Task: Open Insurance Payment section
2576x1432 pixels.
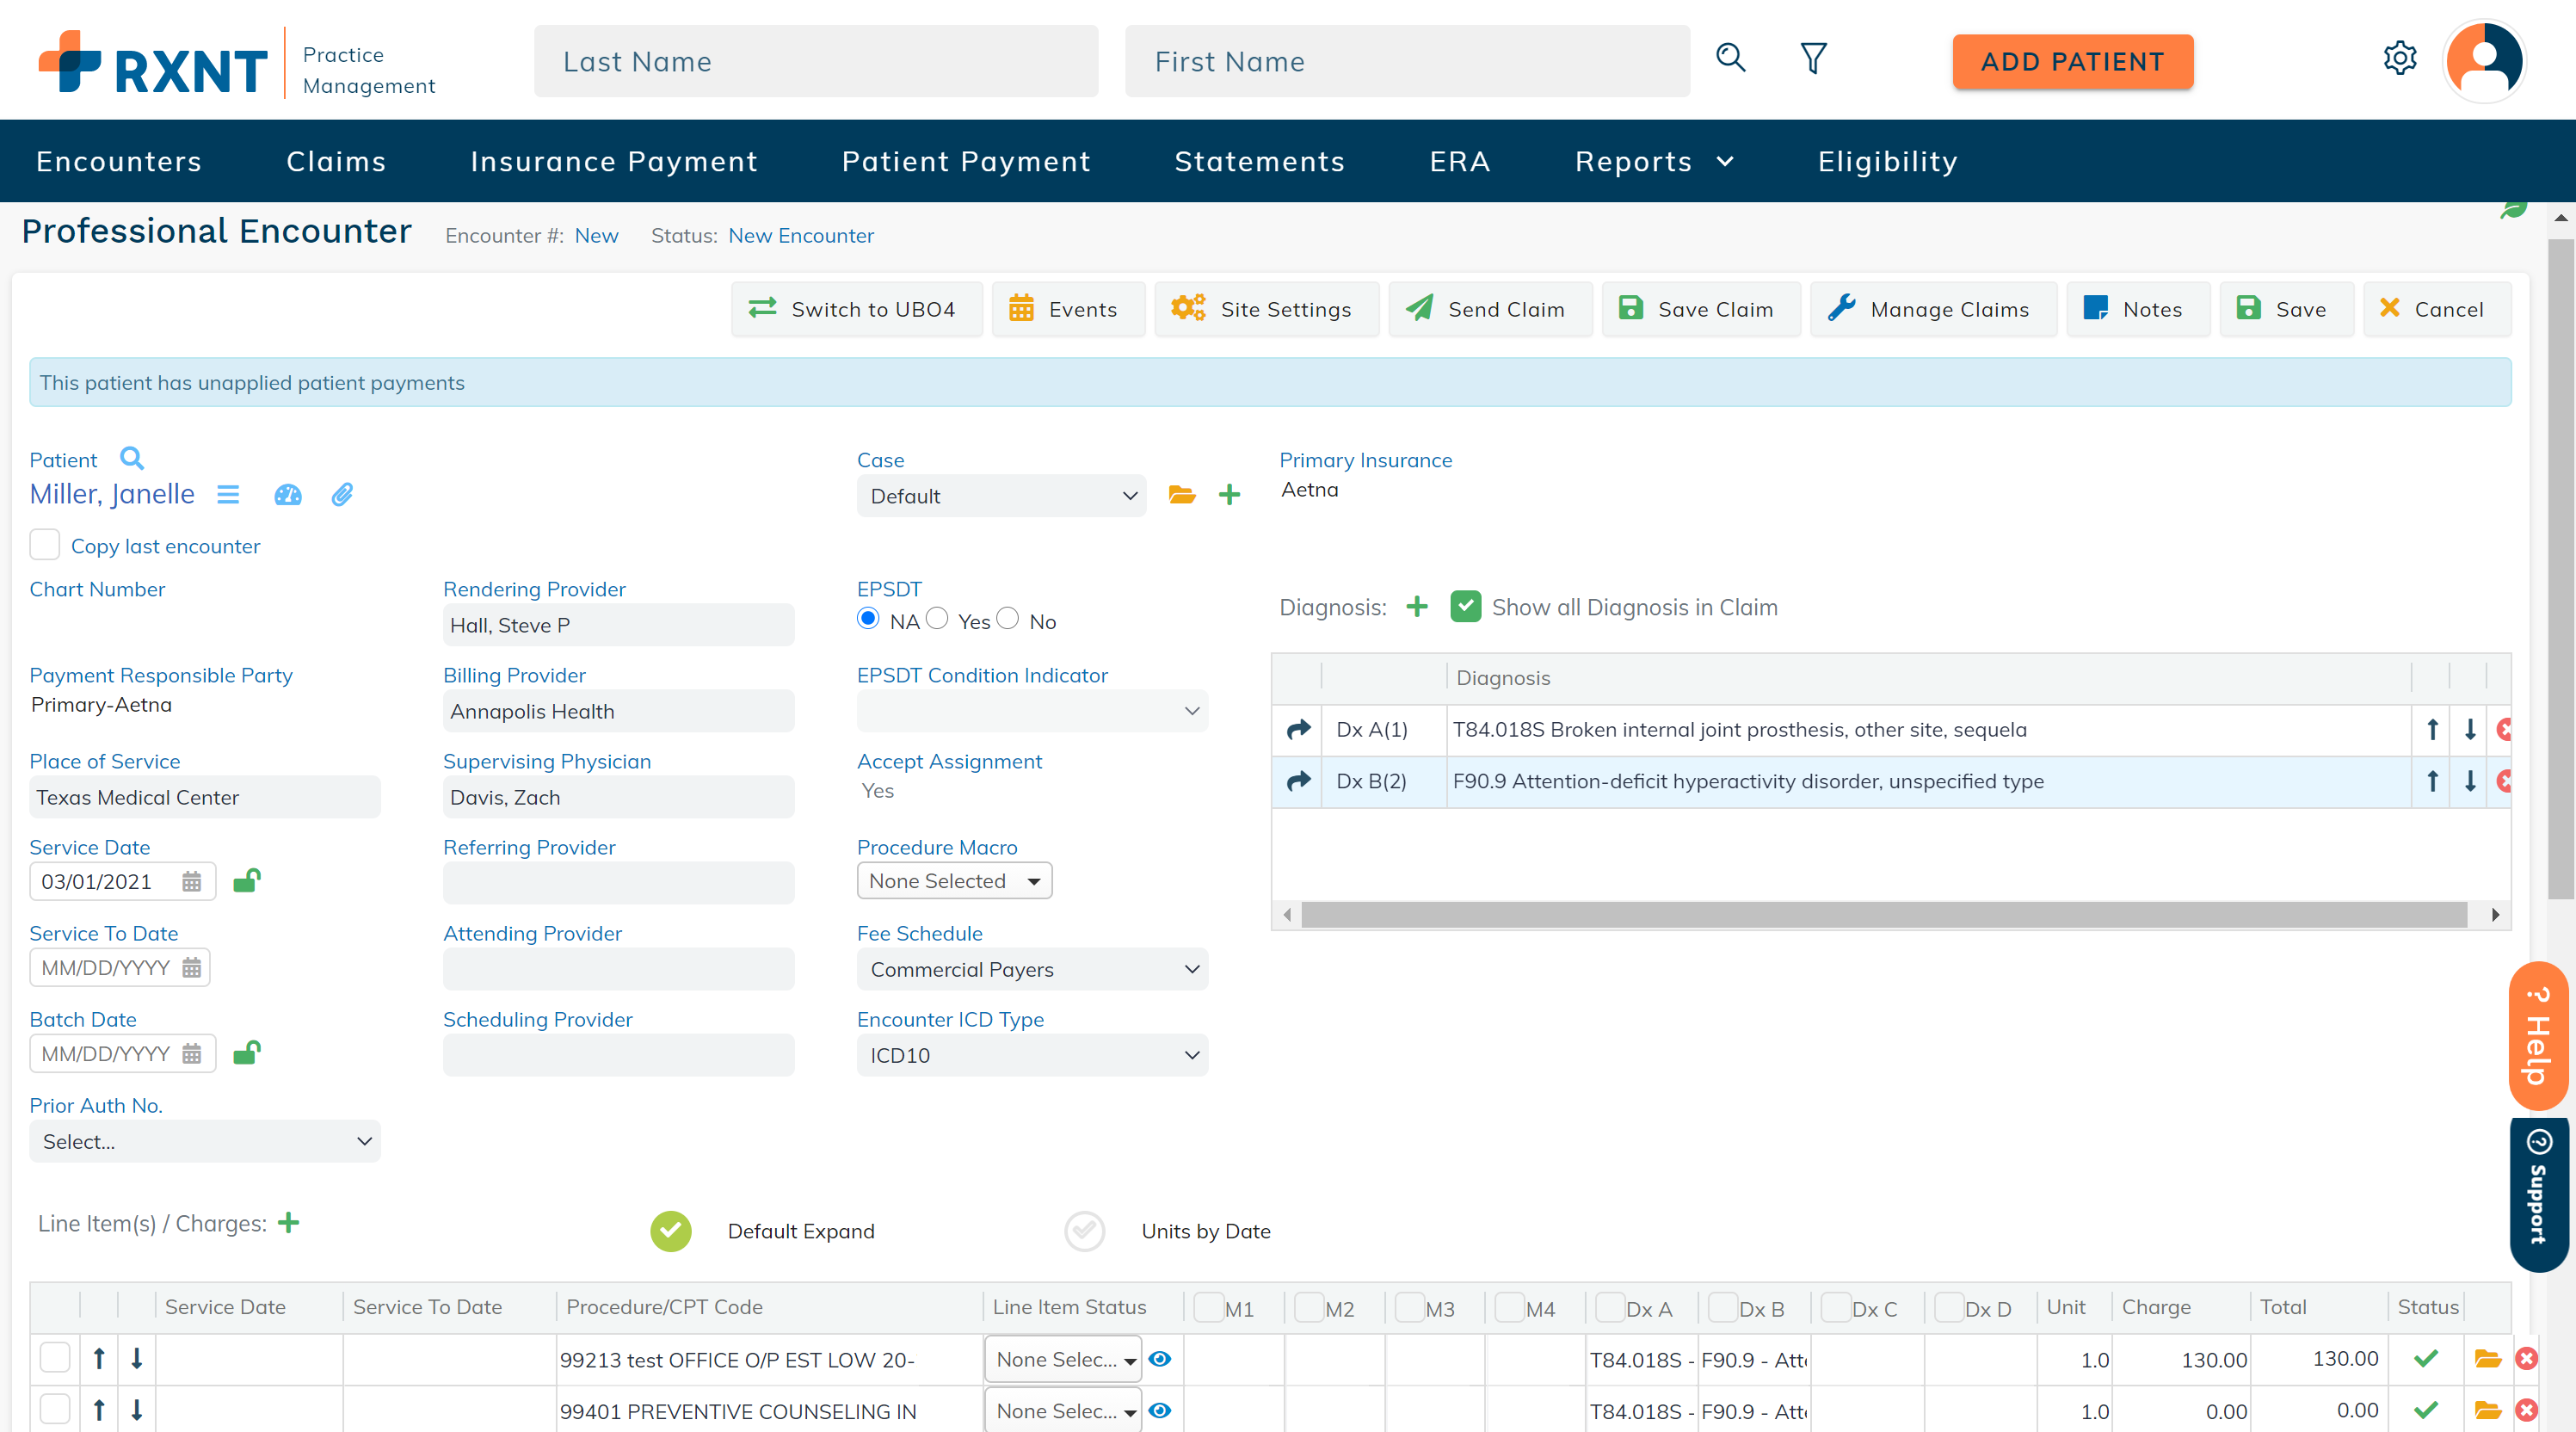Action: [614, 161]
